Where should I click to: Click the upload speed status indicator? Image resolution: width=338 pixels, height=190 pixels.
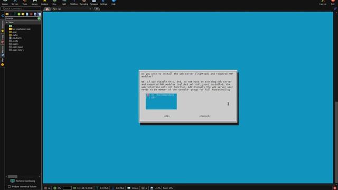click(x=102, y=188)
